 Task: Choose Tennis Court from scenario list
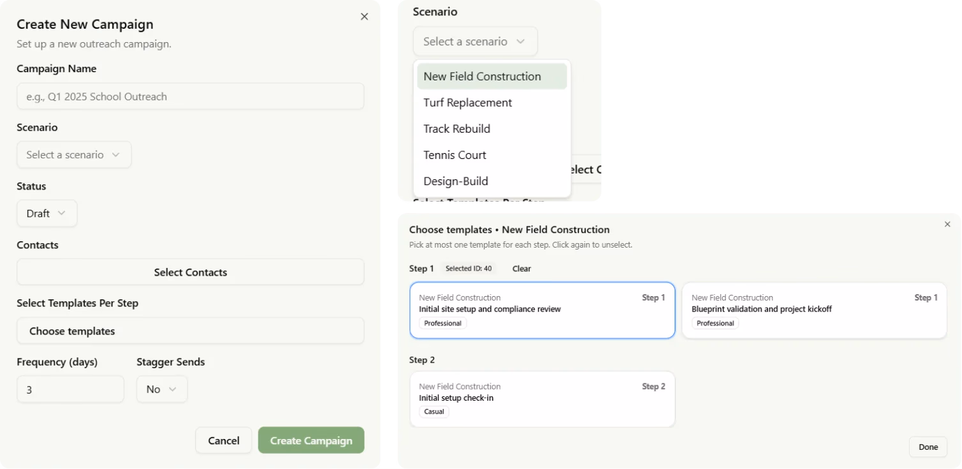[x=492, y=155]
